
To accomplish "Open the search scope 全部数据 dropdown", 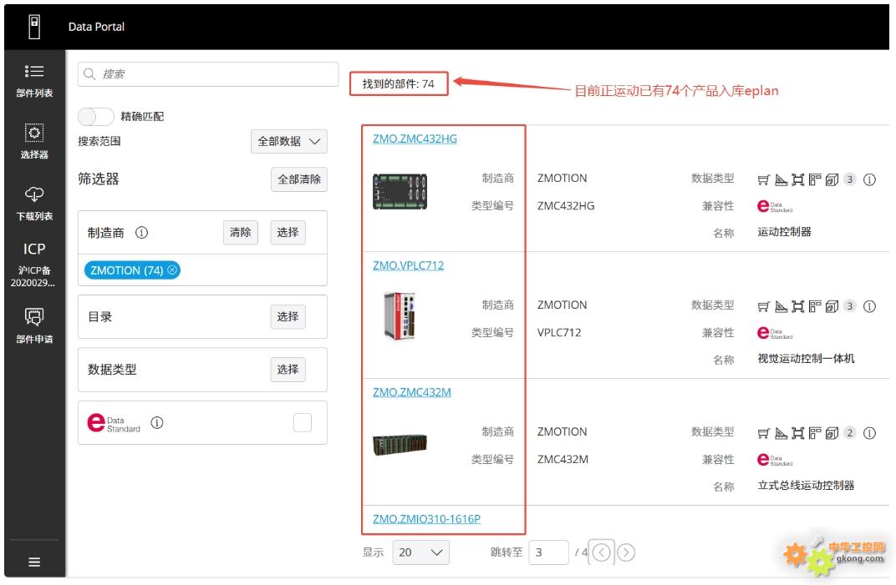I will pyautogui.click(x=289, y=142).
